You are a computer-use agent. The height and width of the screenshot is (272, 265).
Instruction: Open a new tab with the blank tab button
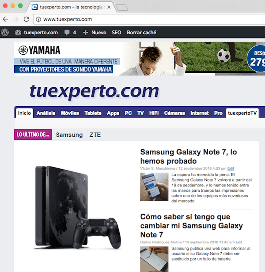[x=122, y=7]
